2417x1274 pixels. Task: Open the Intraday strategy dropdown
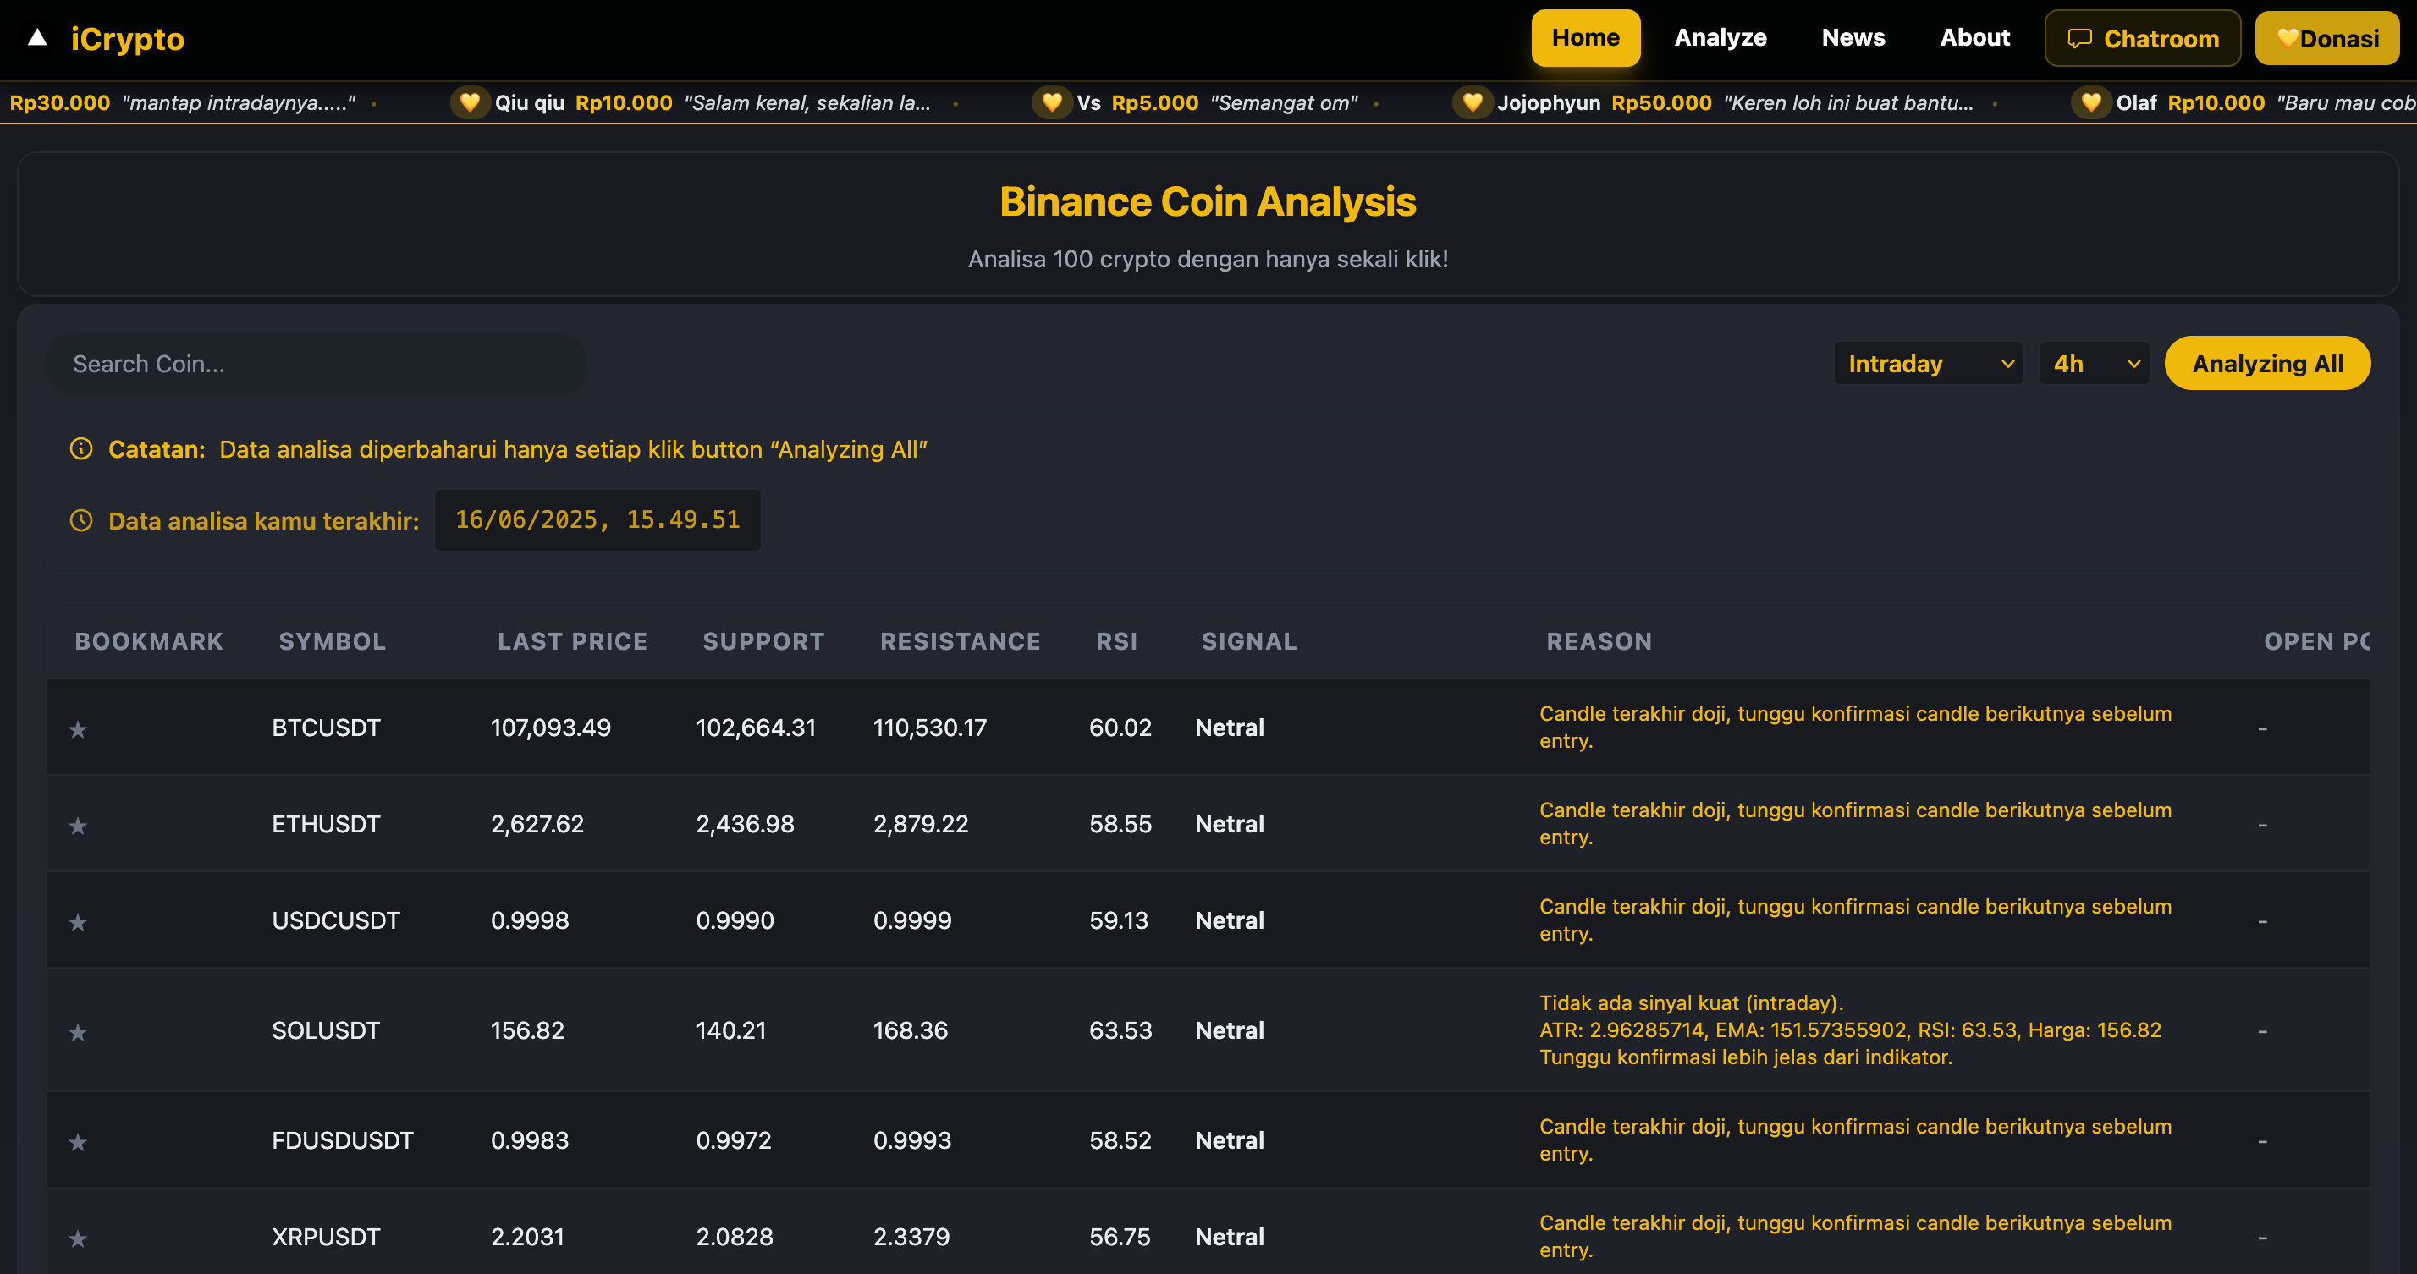click(x=1928, y=363)
